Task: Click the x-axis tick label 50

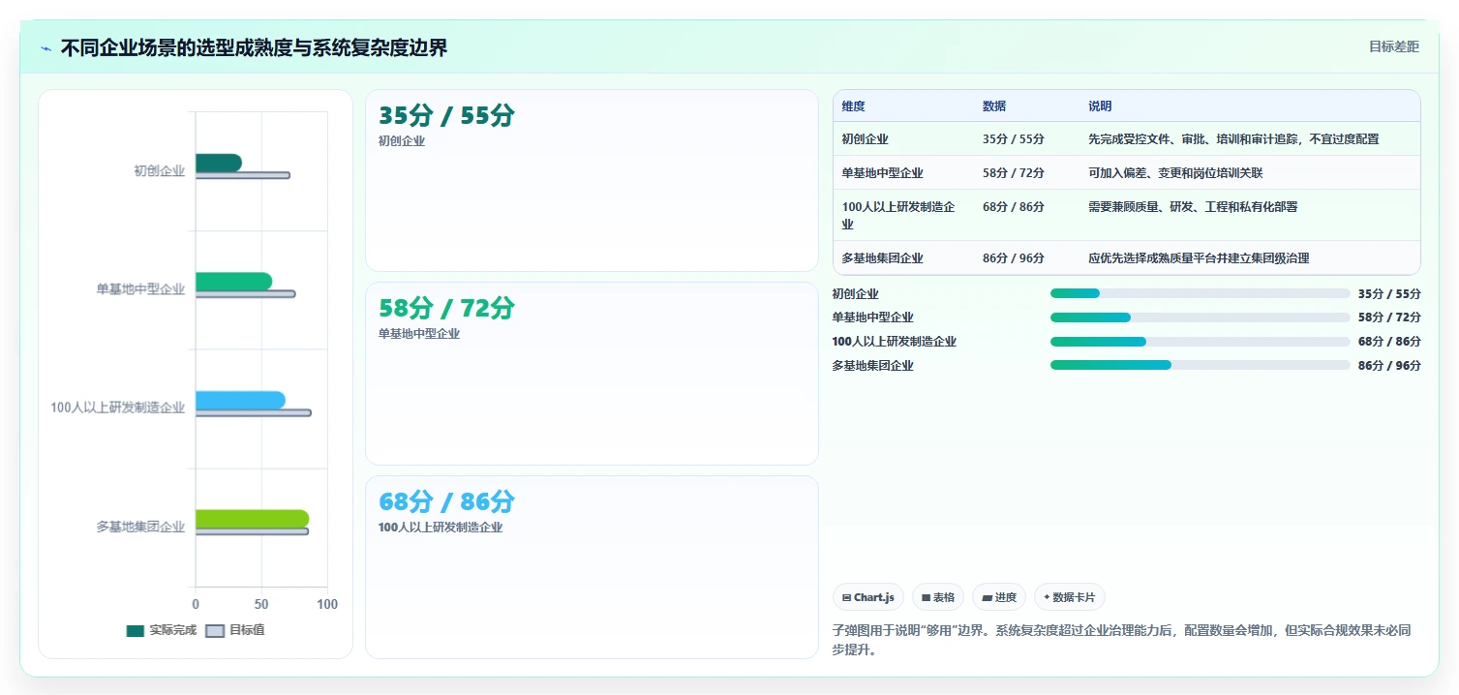Action: tap(261, 604)
